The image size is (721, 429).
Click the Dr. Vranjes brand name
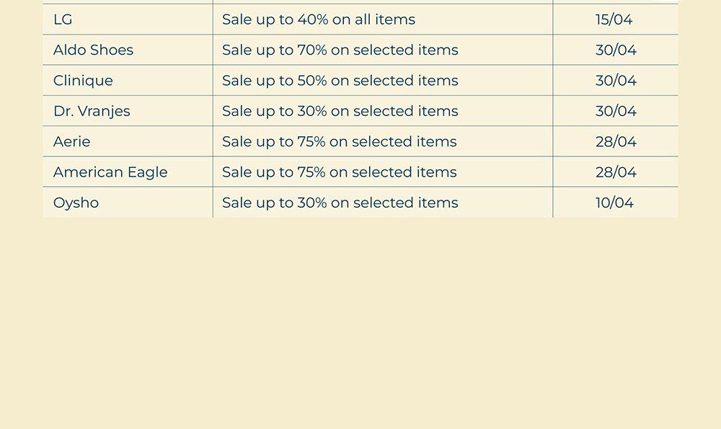(x=92, y=111)
